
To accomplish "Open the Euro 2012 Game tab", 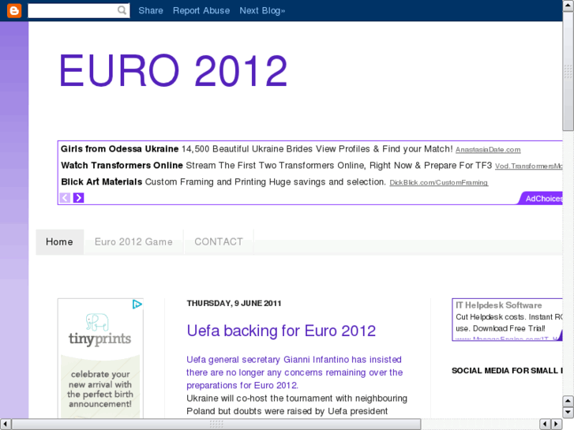I will point(133,242).
